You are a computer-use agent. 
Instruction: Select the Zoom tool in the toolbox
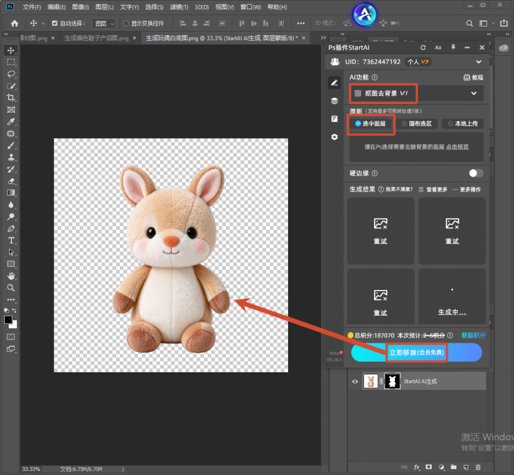11,287
